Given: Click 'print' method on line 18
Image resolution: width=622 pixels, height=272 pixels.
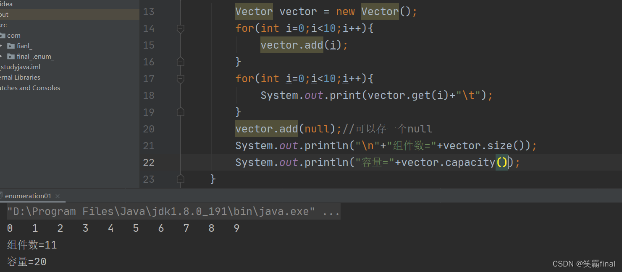Looking at the screenshot, I should tap(345, 96).
